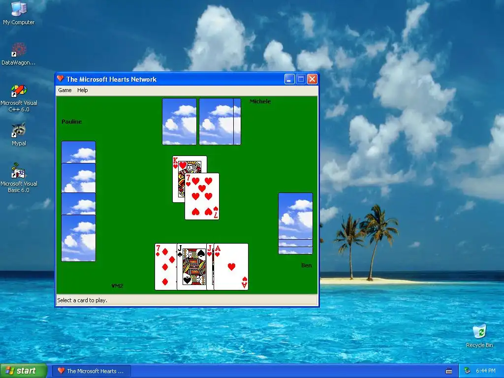Click player name VM2

(x=117, y=286)
